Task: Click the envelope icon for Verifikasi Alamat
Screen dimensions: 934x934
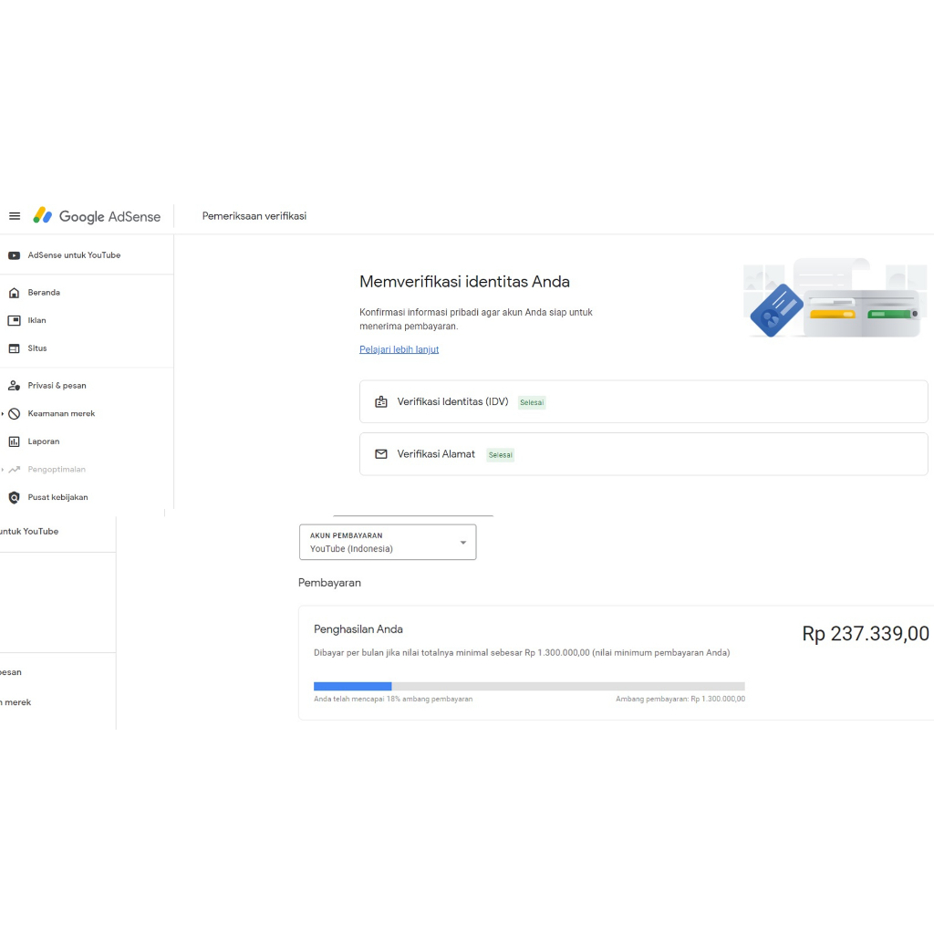Action: (381, 454)
